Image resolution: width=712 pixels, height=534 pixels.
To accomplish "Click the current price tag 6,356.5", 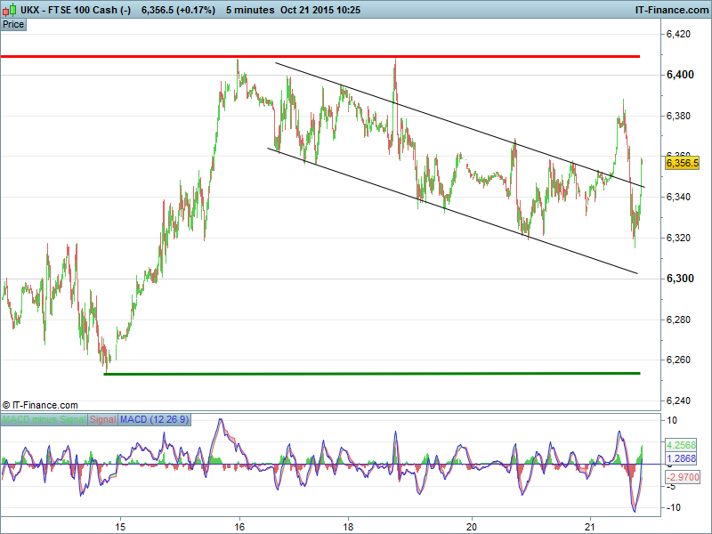I will (x=683, y=163).
